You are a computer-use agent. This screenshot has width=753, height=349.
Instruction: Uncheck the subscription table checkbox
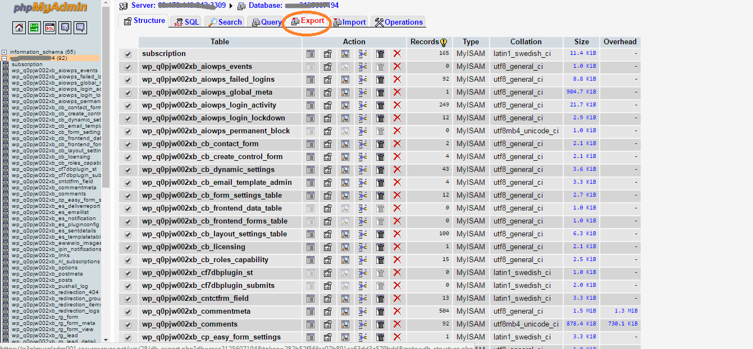(128, 54)
